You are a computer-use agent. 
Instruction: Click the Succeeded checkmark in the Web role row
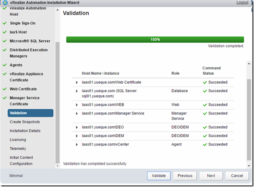tap(205, 105)
